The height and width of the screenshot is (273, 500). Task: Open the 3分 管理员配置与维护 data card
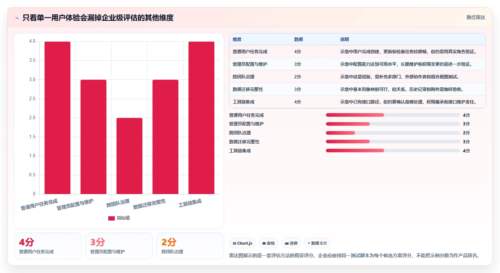pos(119,246)
